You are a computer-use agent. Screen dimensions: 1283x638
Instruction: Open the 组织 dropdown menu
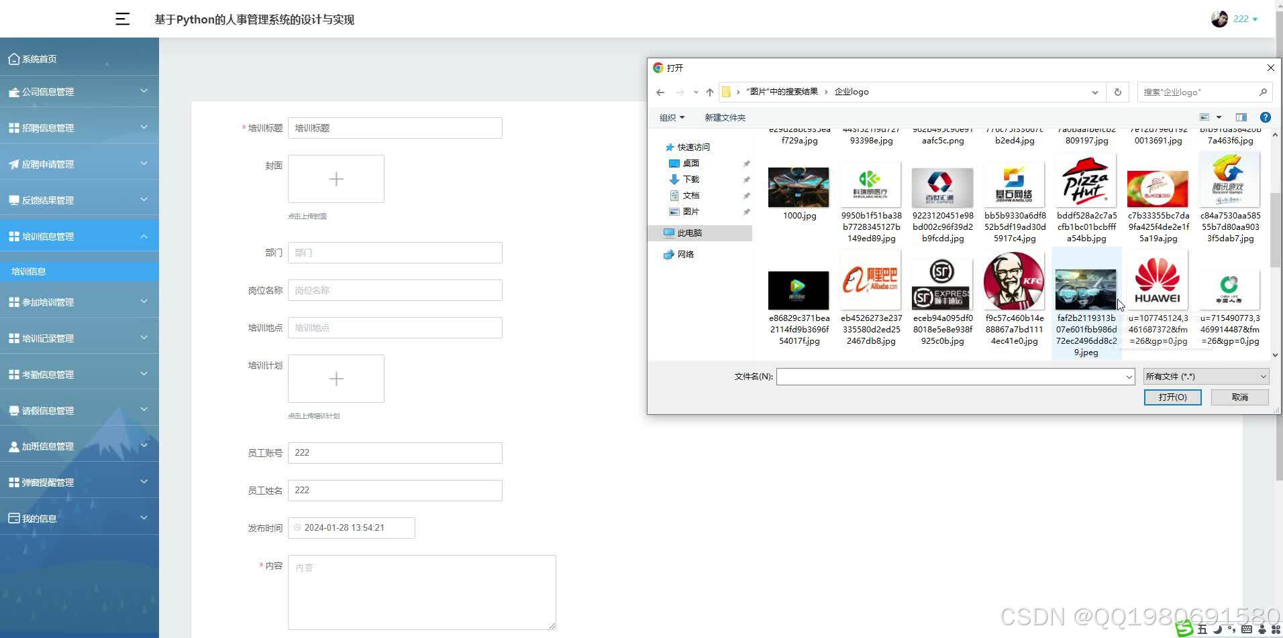(672, 118)
